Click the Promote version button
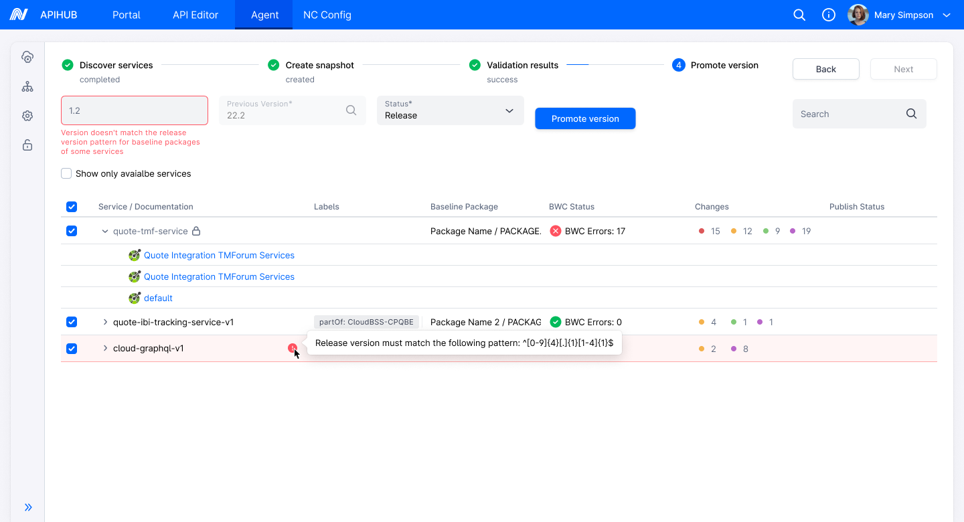The image size is (964, 522). (x=585, y=118)
